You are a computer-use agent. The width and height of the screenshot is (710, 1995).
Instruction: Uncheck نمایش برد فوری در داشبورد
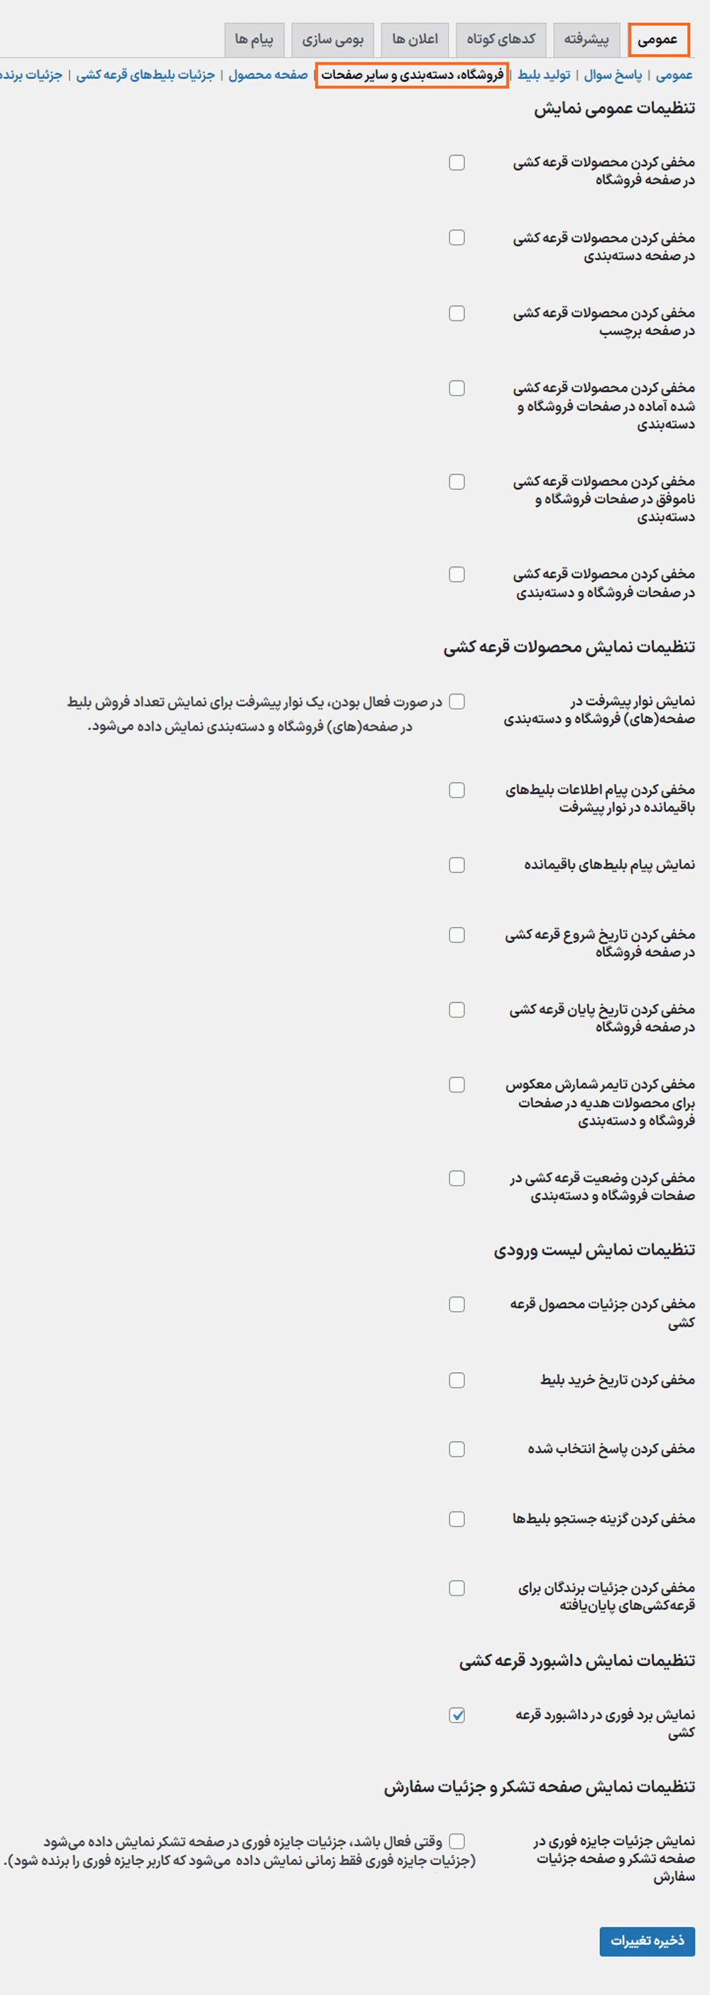(457, 1715)
